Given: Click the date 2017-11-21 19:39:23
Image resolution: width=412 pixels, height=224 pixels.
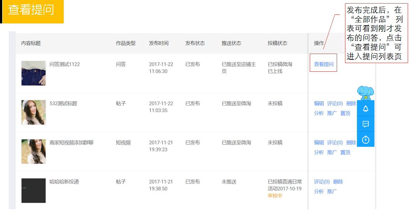Looking at the screenshot, I should (x=161, y=146).
